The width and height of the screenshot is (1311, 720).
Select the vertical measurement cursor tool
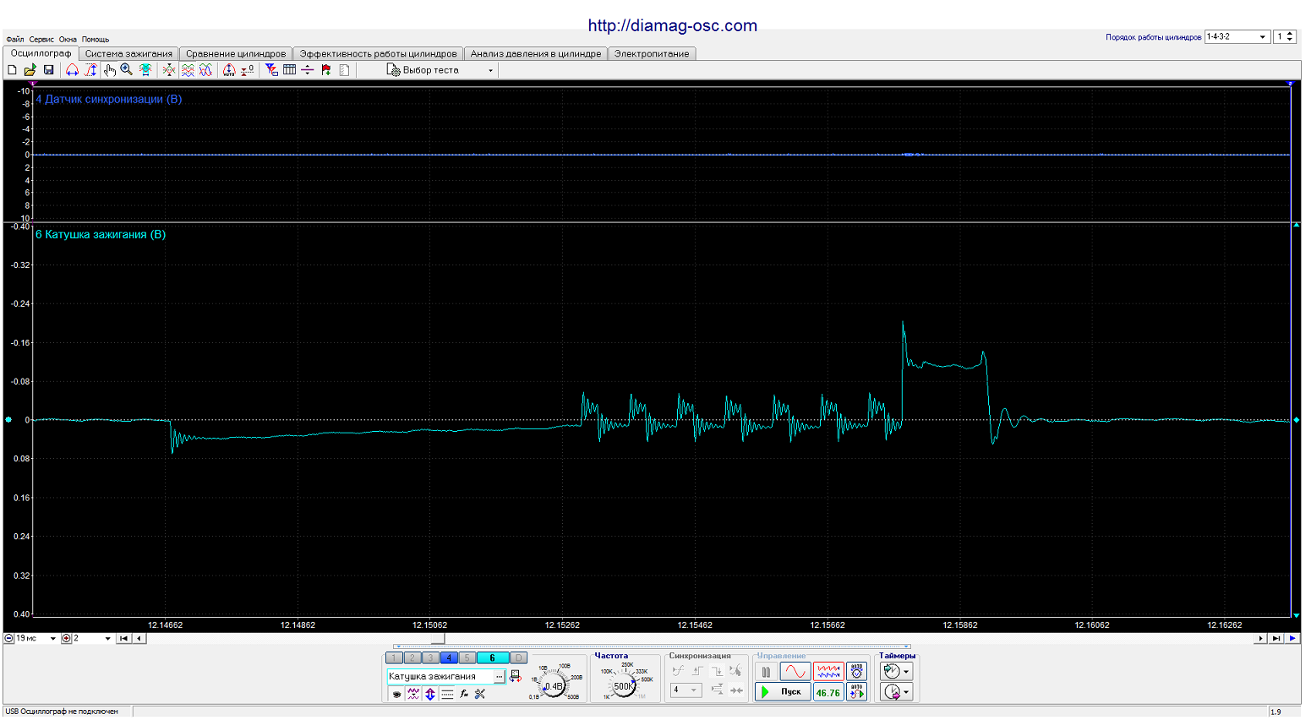[90, 70]
